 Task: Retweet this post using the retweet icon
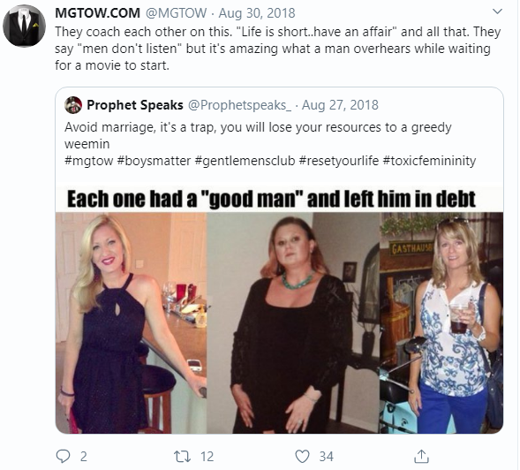click(x=183, y=457)
